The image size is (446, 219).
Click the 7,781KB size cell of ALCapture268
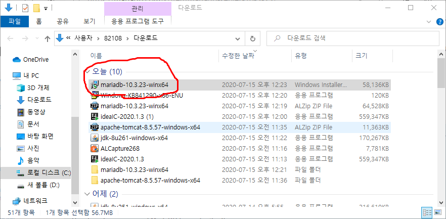[x=378, y=149]
